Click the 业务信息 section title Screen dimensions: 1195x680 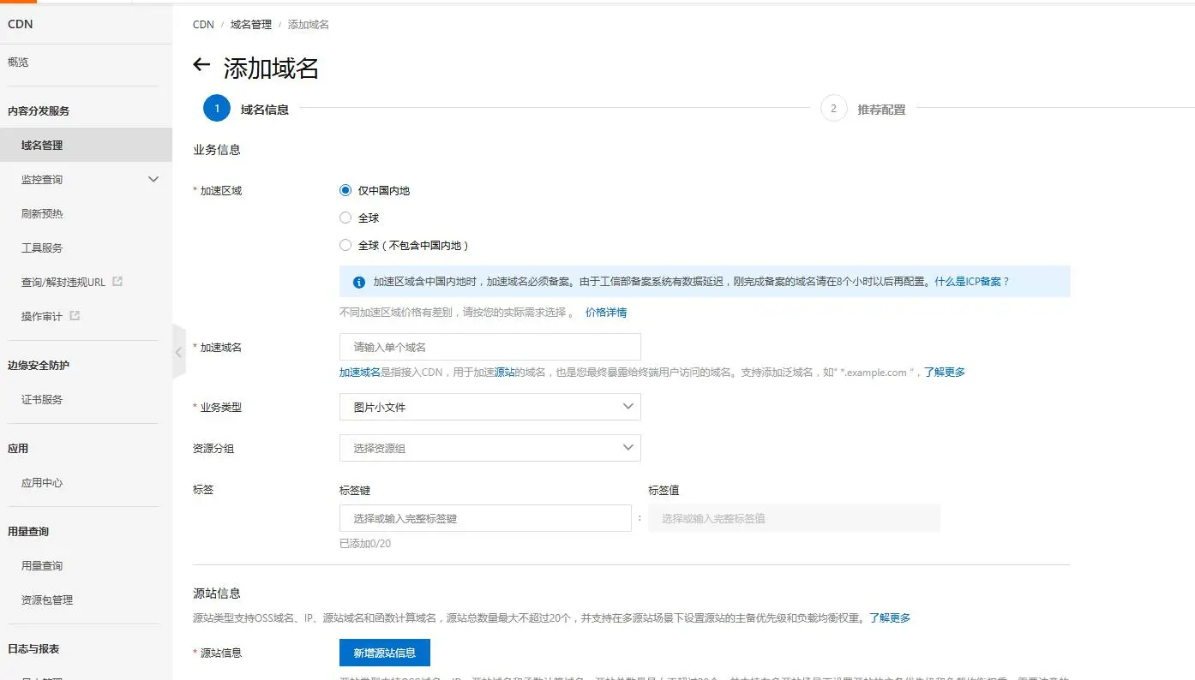(217, 150)
